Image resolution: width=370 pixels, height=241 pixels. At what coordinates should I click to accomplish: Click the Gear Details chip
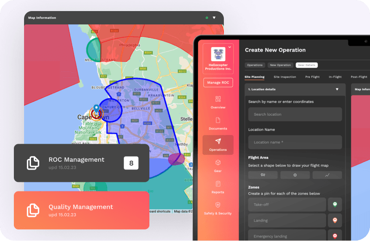(307, 65)
